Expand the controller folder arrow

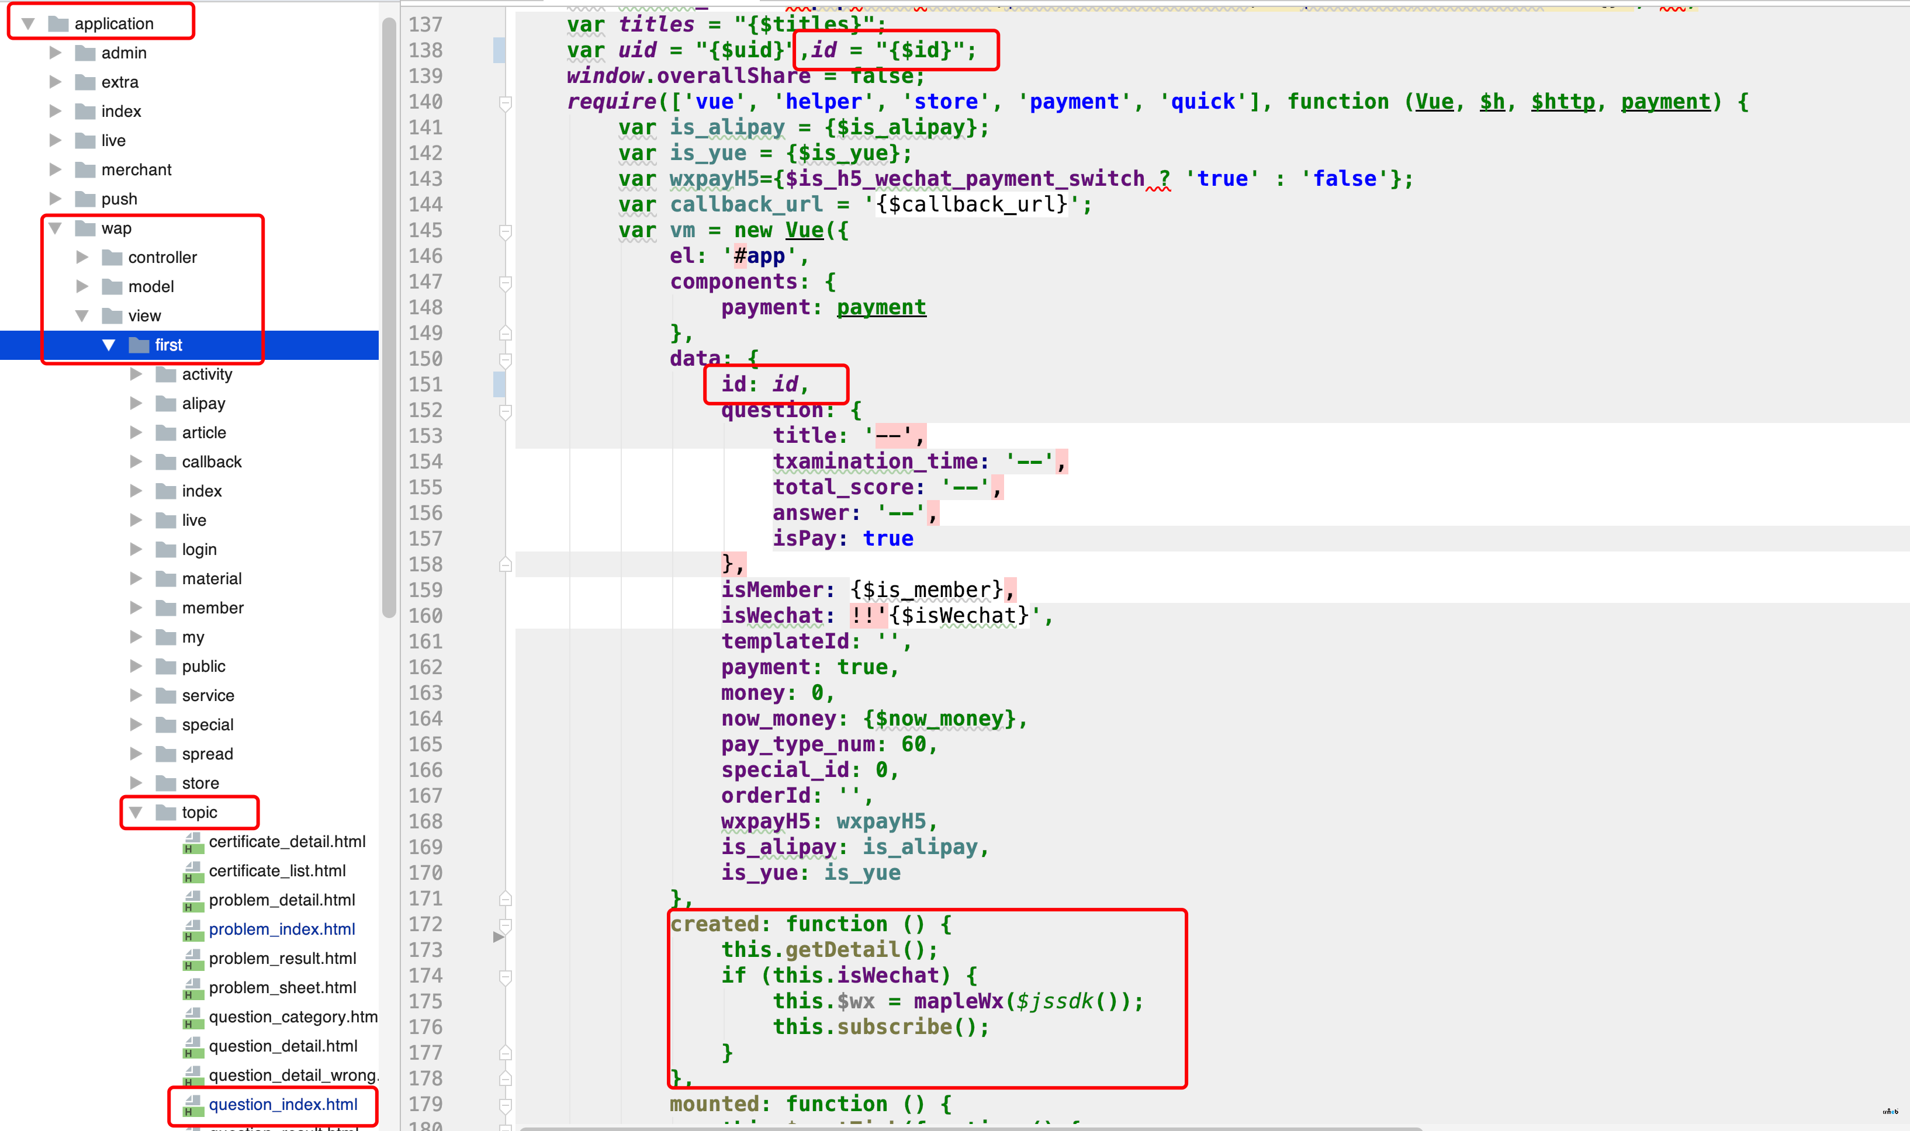click(x=82, y=257)
